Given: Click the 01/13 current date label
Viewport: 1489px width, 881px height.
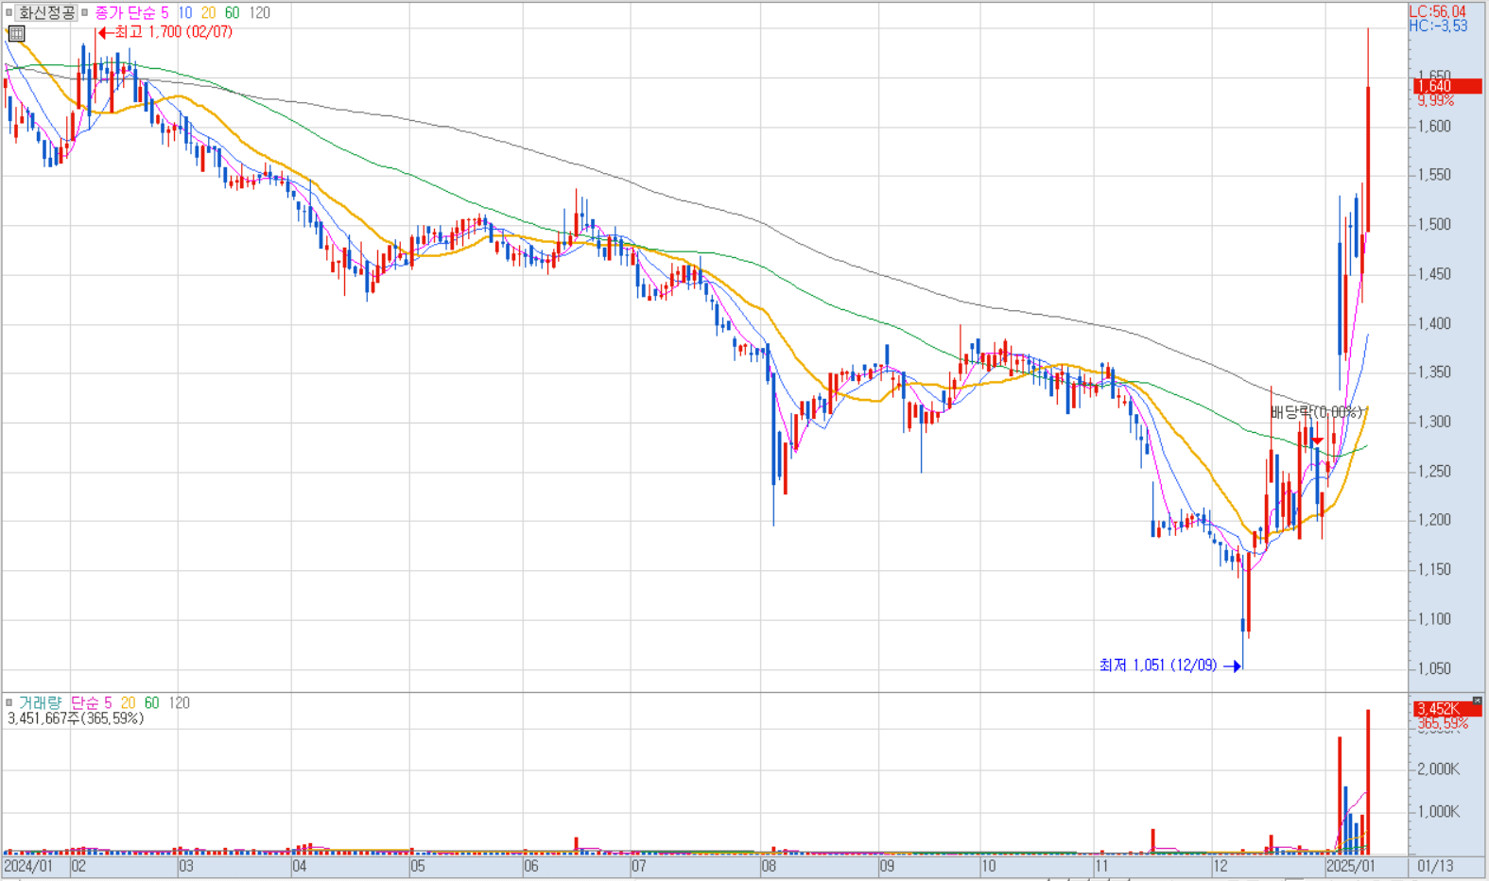Looking at the screenshot, I should coord(1435,866).
